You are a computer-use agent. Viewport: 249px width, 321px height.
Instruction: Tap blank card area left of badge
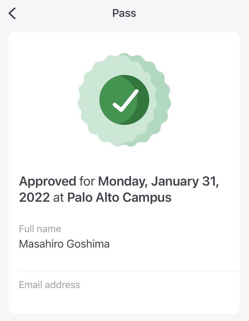[43, 101]
